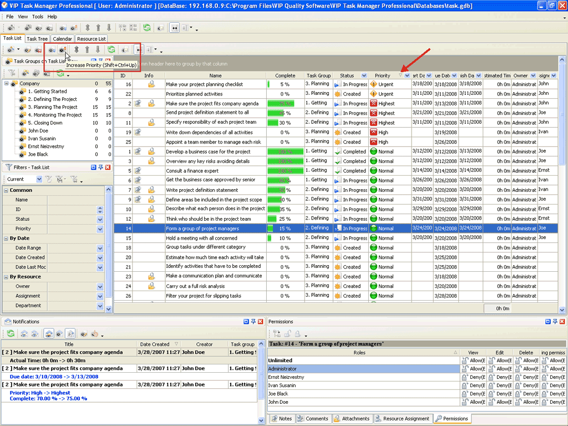
Task: Click Edit Task icon in Task List toolbar
Action: click(x=28, y=50)
